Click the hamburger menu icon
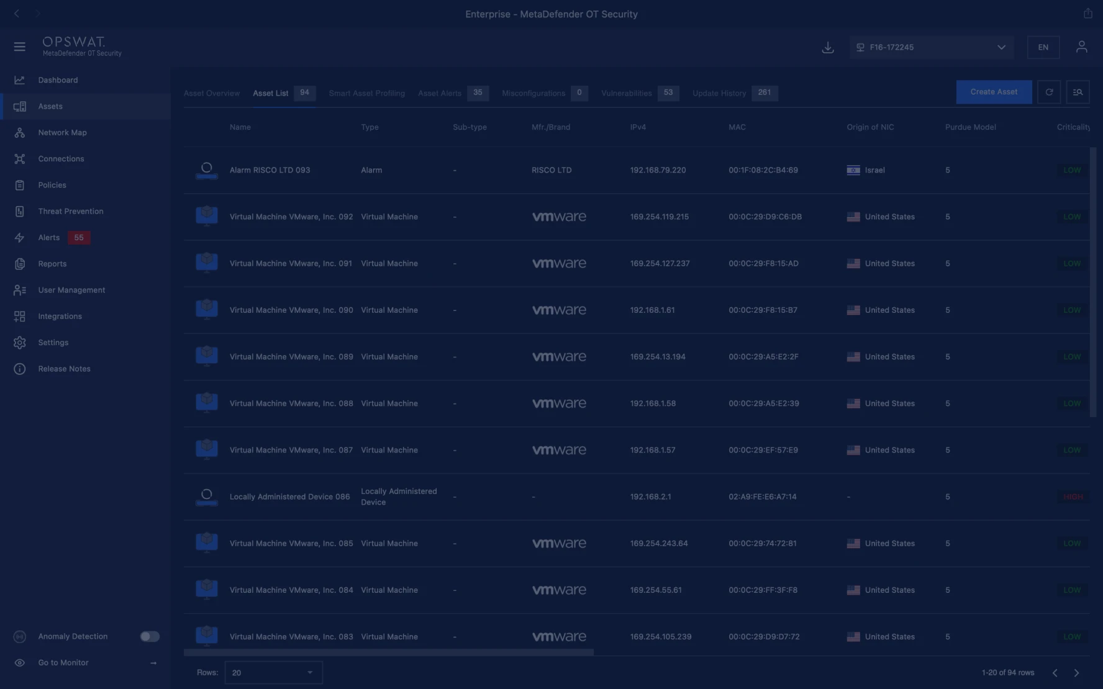 19,47
